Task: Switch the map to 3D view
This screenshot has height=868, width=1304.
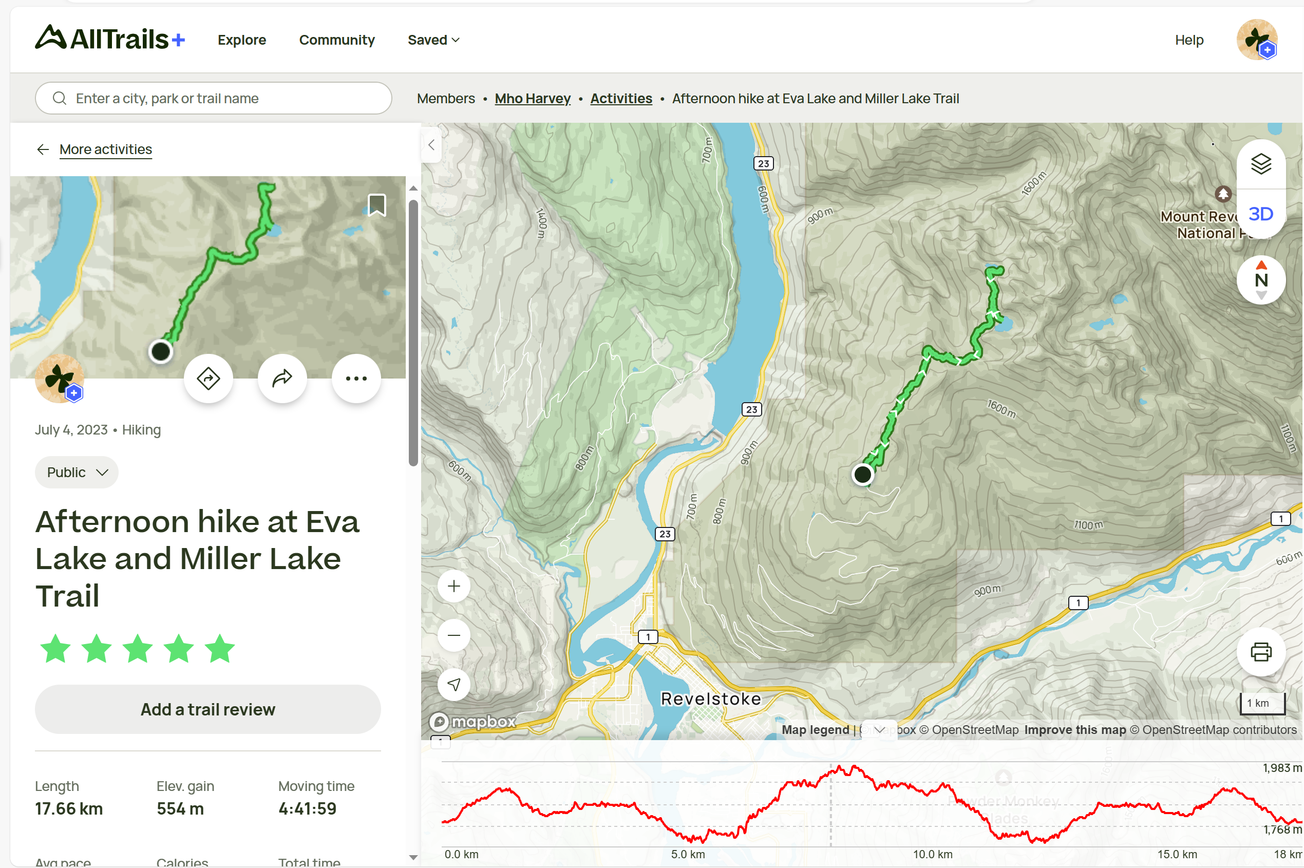Action: (x=1261, y=214)
